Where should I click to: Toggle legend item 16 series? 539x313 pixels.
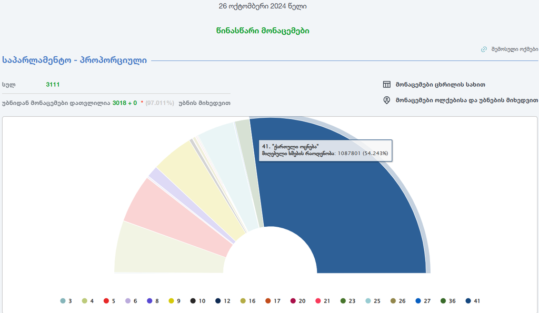click(x=248, y=301)
